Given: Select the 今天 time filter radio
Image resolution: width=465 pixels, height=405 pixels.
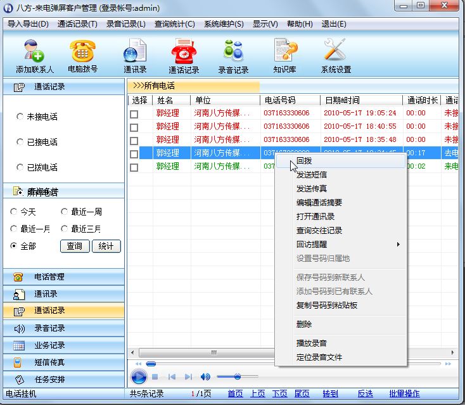Looking at the screenshot, I should point(15,212).
